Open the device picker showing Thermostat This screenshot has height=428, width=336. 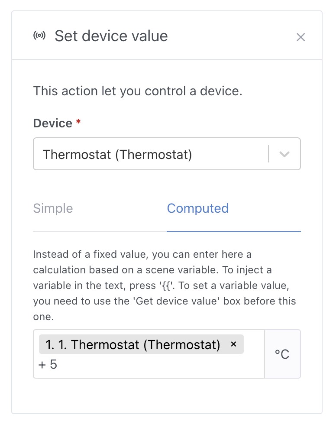click(167, 154)
